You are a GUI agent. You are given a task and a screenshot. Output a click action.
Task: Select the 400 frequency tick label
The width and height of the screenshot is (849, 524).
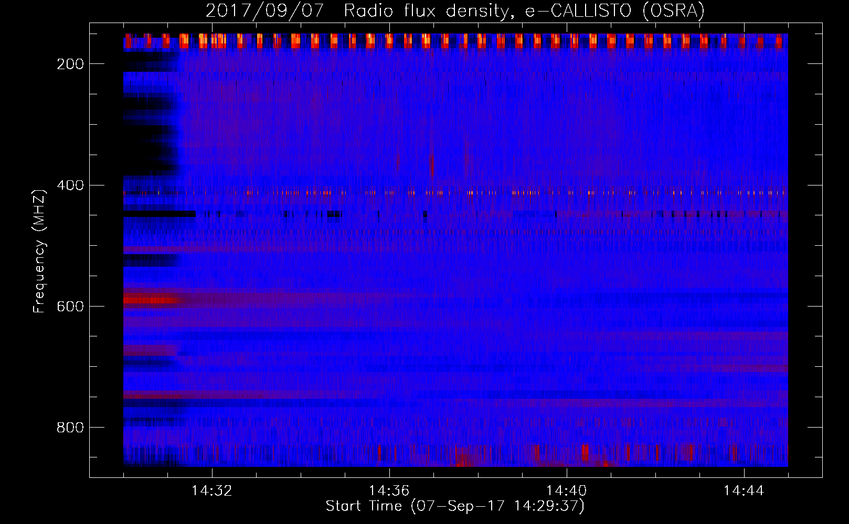coord(70,185)
